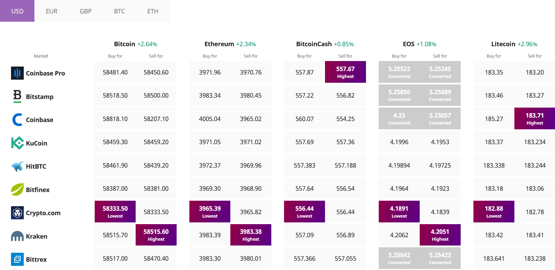555x270 pixels.
Task: Open the Coinbase market name link
Action: pos(40,120)
